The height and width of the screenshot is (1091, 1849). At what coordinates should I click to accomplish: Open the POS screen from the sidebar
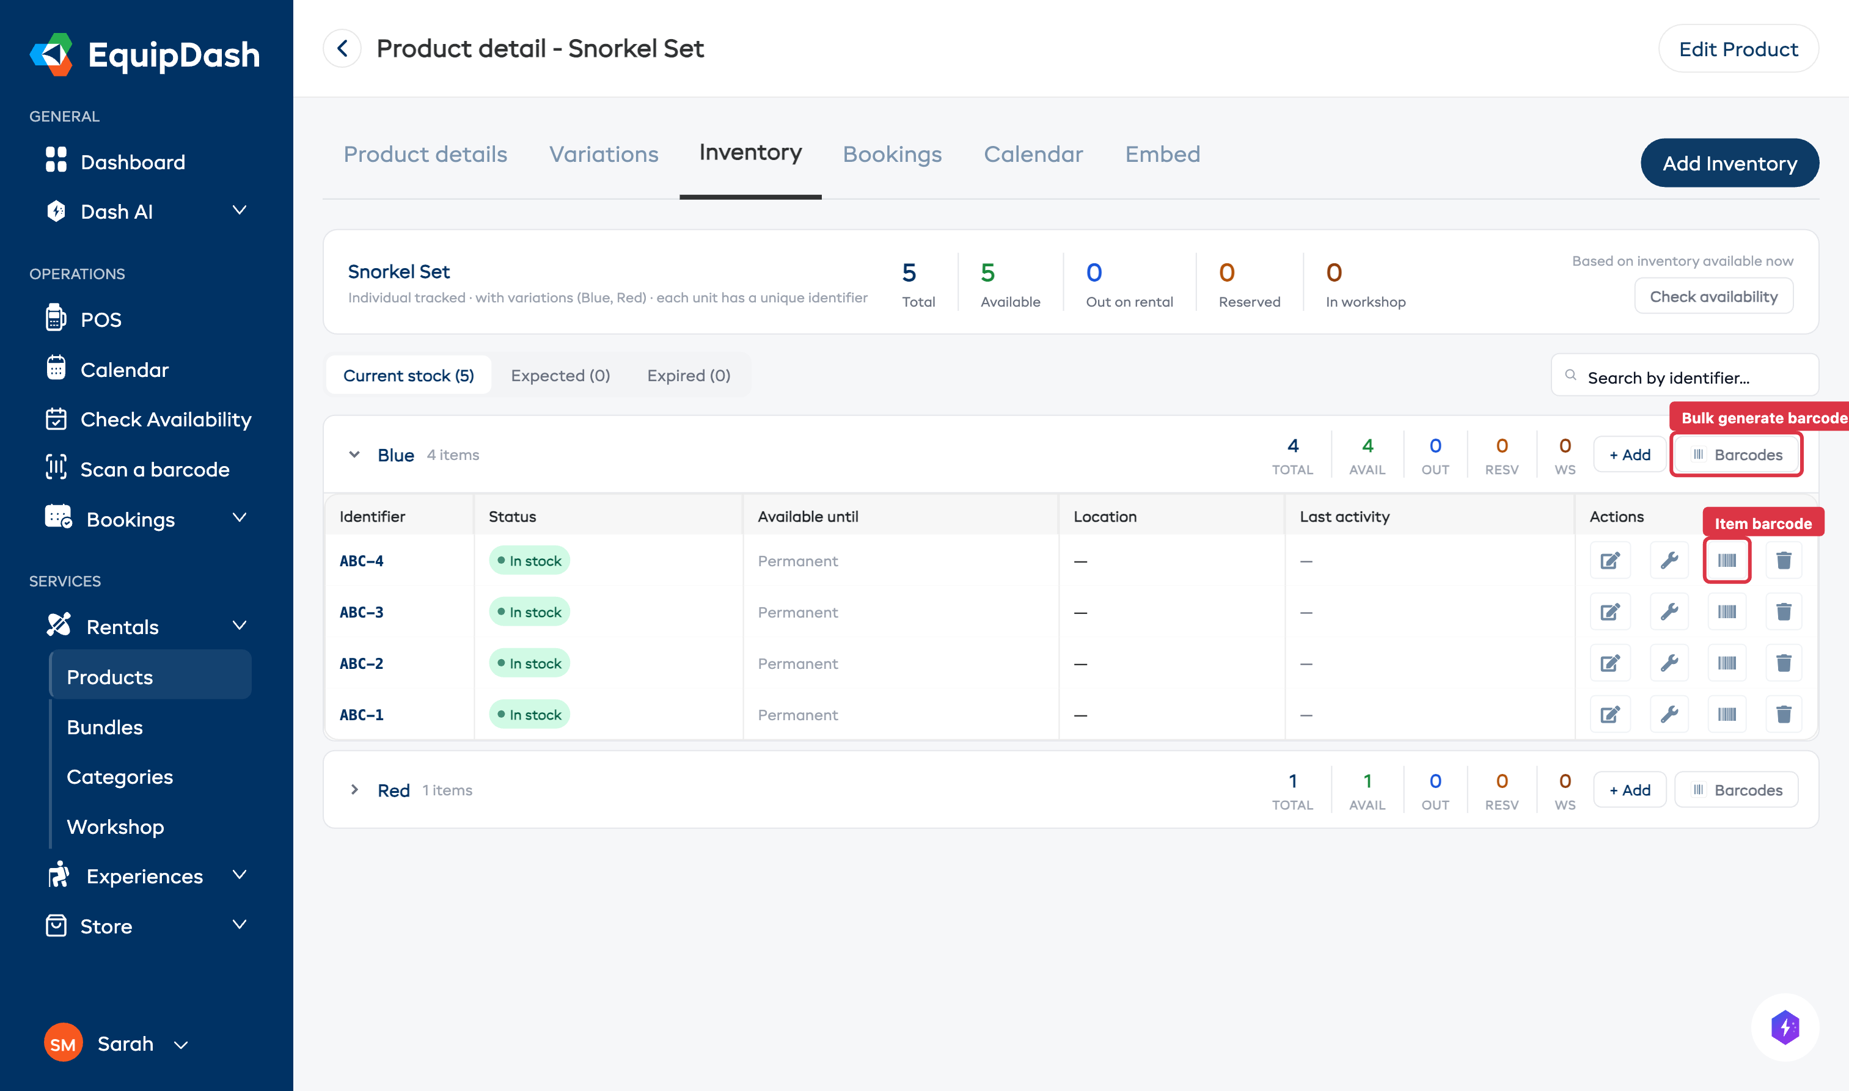[101, 319]
